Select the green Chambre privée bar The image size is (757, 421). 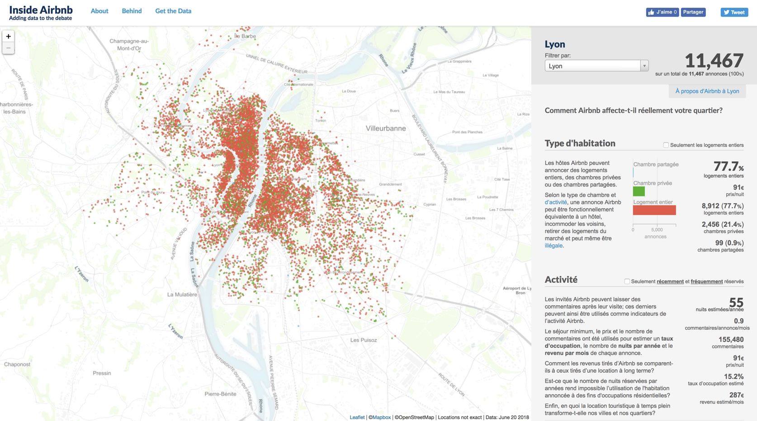[x=639, y=191]
